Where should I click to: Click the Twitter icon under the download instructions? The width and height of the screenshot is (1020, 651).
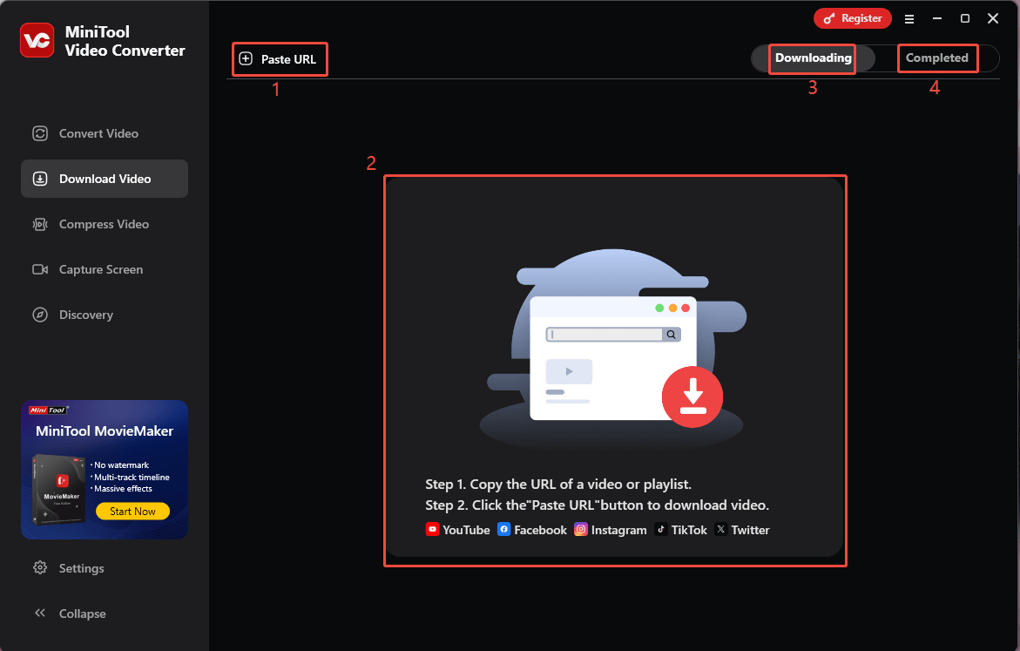point(720,529)
